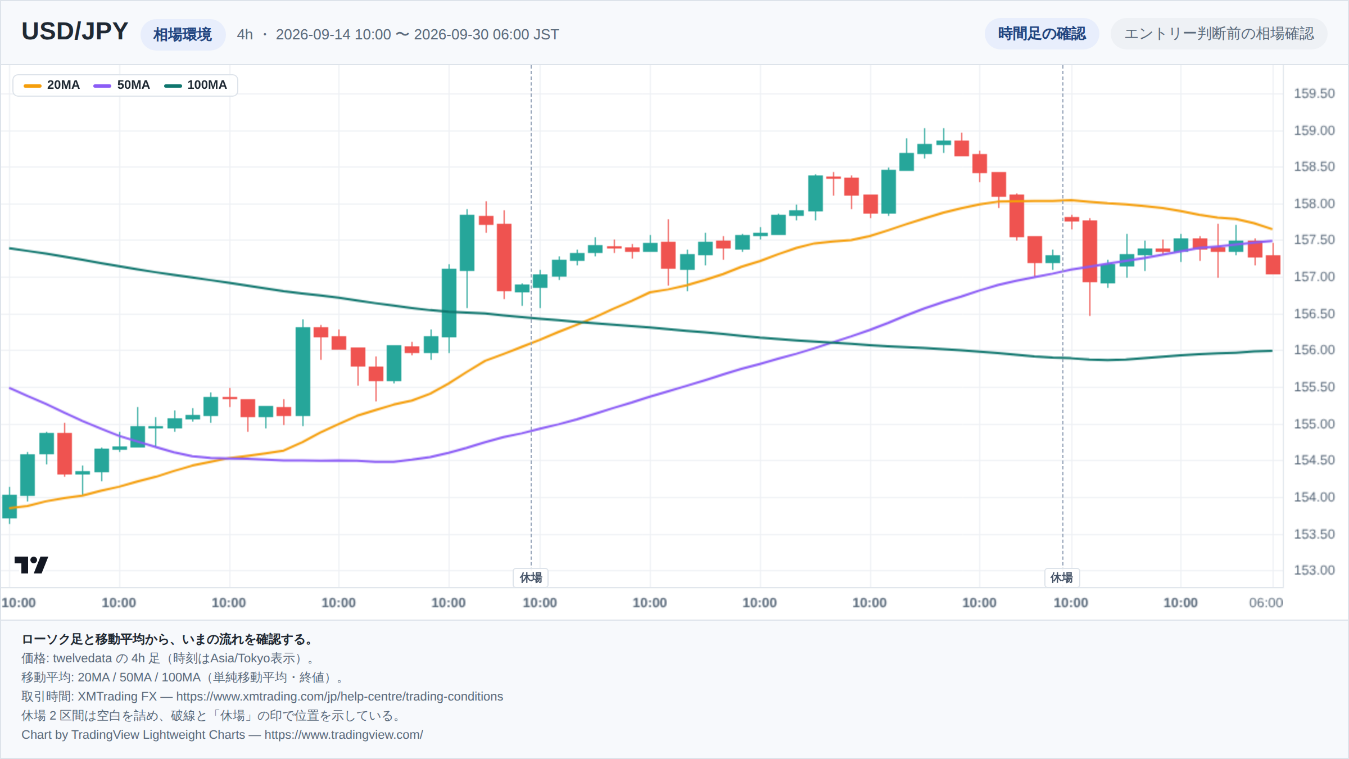Click the 時間足の確認 pill
1349x759 pixels.
click(1042, 34)
